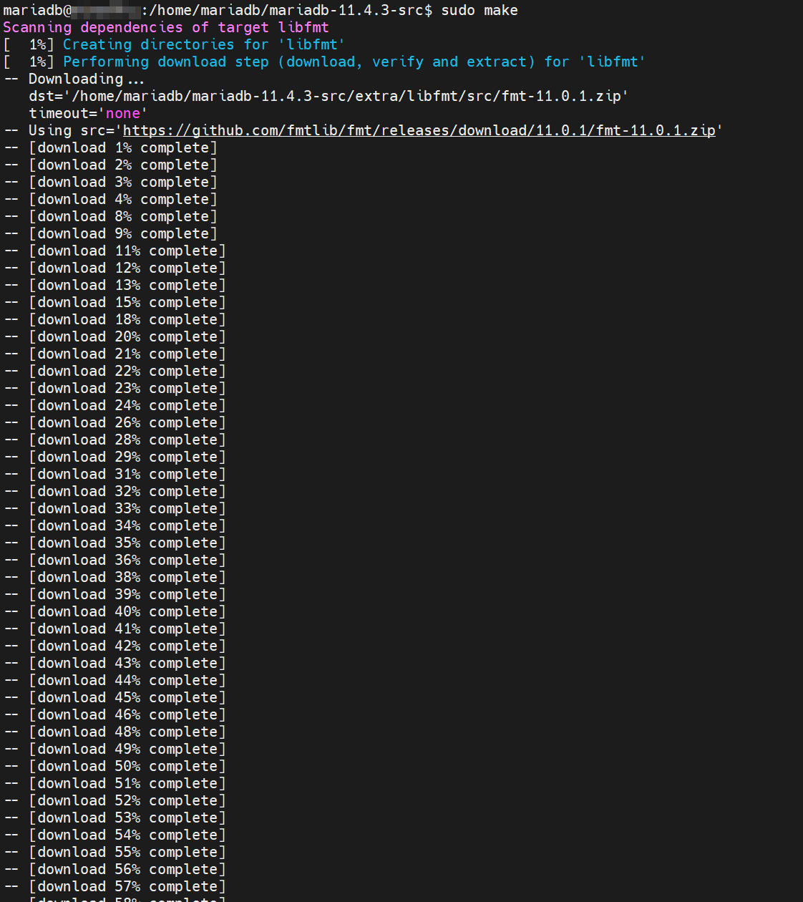Click the 'Performing download step' line
Image resolution: width=803 pixels, height=902 pixels.
tap(324, 62)
